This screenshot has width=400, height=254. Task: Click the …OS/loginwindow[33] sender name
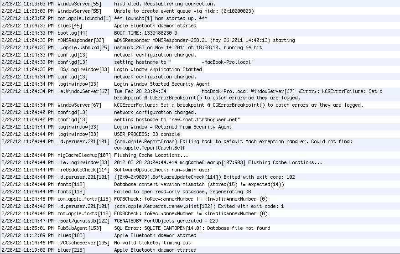click(83, 70)
